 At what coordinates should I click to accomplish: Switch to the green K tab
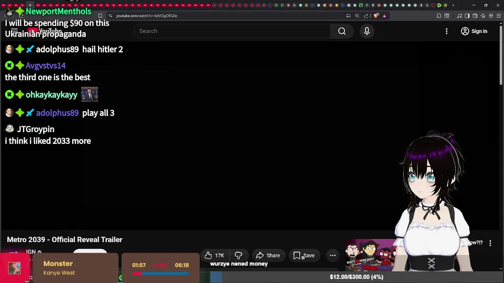pos(361,5)
